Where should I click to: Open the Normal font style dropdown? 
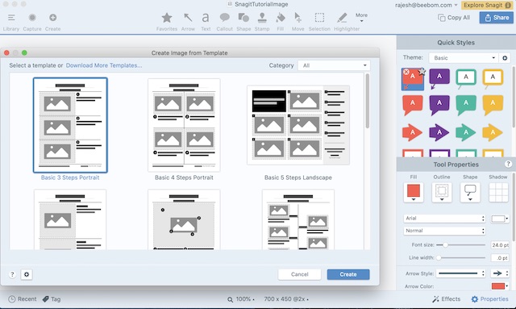pyautogui.click(x=444, y=231)
